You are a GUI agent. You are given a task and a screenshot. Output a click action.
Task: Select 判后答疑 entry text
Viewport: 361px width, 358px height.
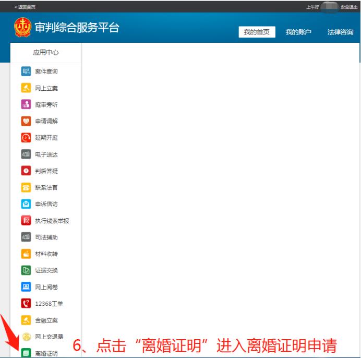[x=46, y=171]
